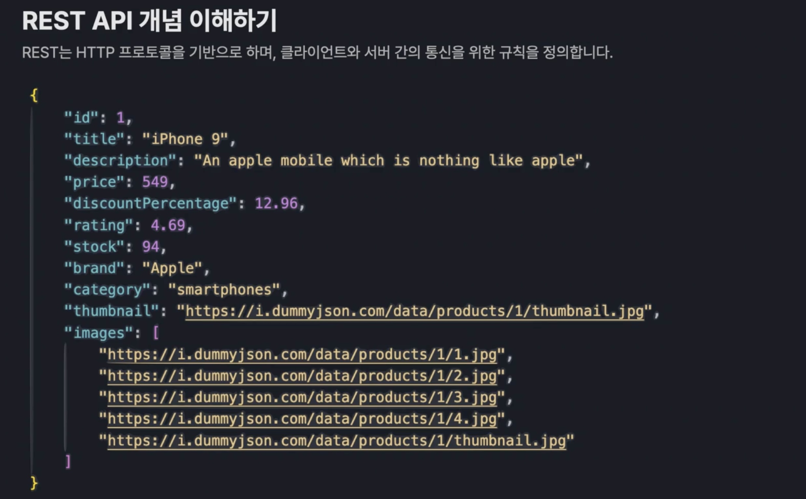Click the REST HTTP subtitle description text
The image size is (806, 499).
[x=317, y=52]
